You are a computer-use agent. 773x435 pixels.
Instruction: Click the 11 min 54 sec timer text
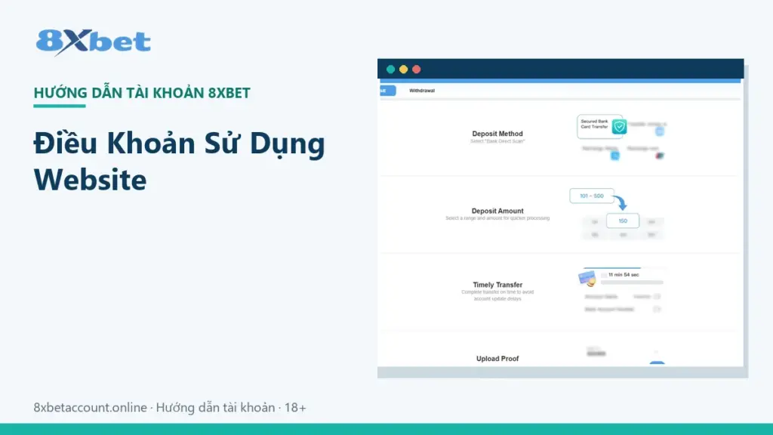coord(623,275)
